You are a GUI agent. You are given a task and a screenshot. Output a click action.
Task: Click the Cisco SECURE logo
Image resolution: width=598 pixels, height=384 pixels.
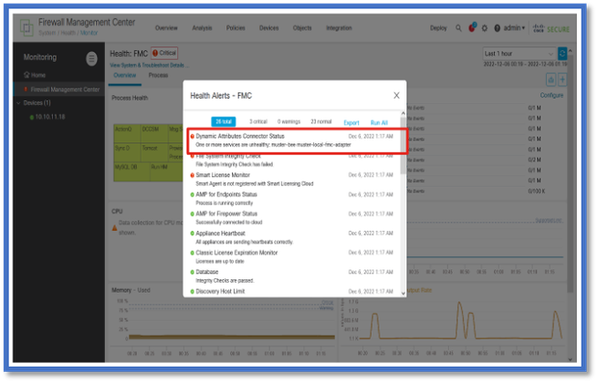[551, 28]
